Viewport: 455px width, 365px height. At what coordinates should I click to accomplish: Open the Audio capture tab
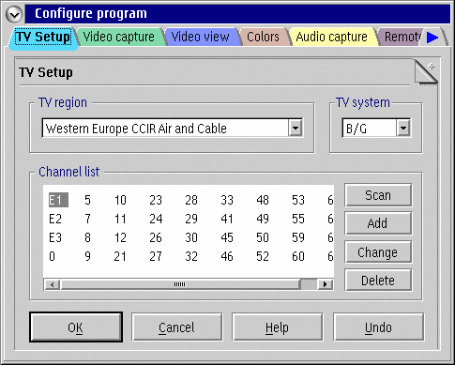point(332,37)
